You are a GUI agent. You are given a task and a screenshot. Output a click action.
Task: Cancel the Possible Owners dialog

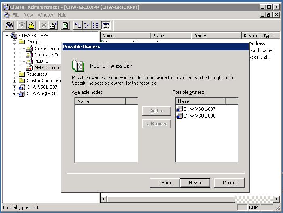tap(229, 183)
